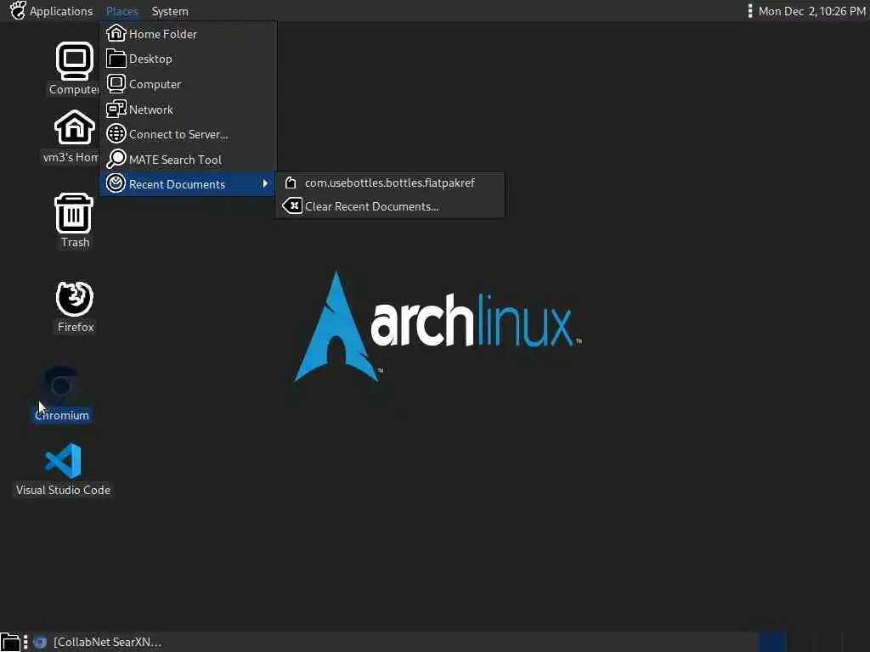This screenshot has width=870, height=652.
Task: Choose Connect to Server...
Action: [x=188, y=134]
